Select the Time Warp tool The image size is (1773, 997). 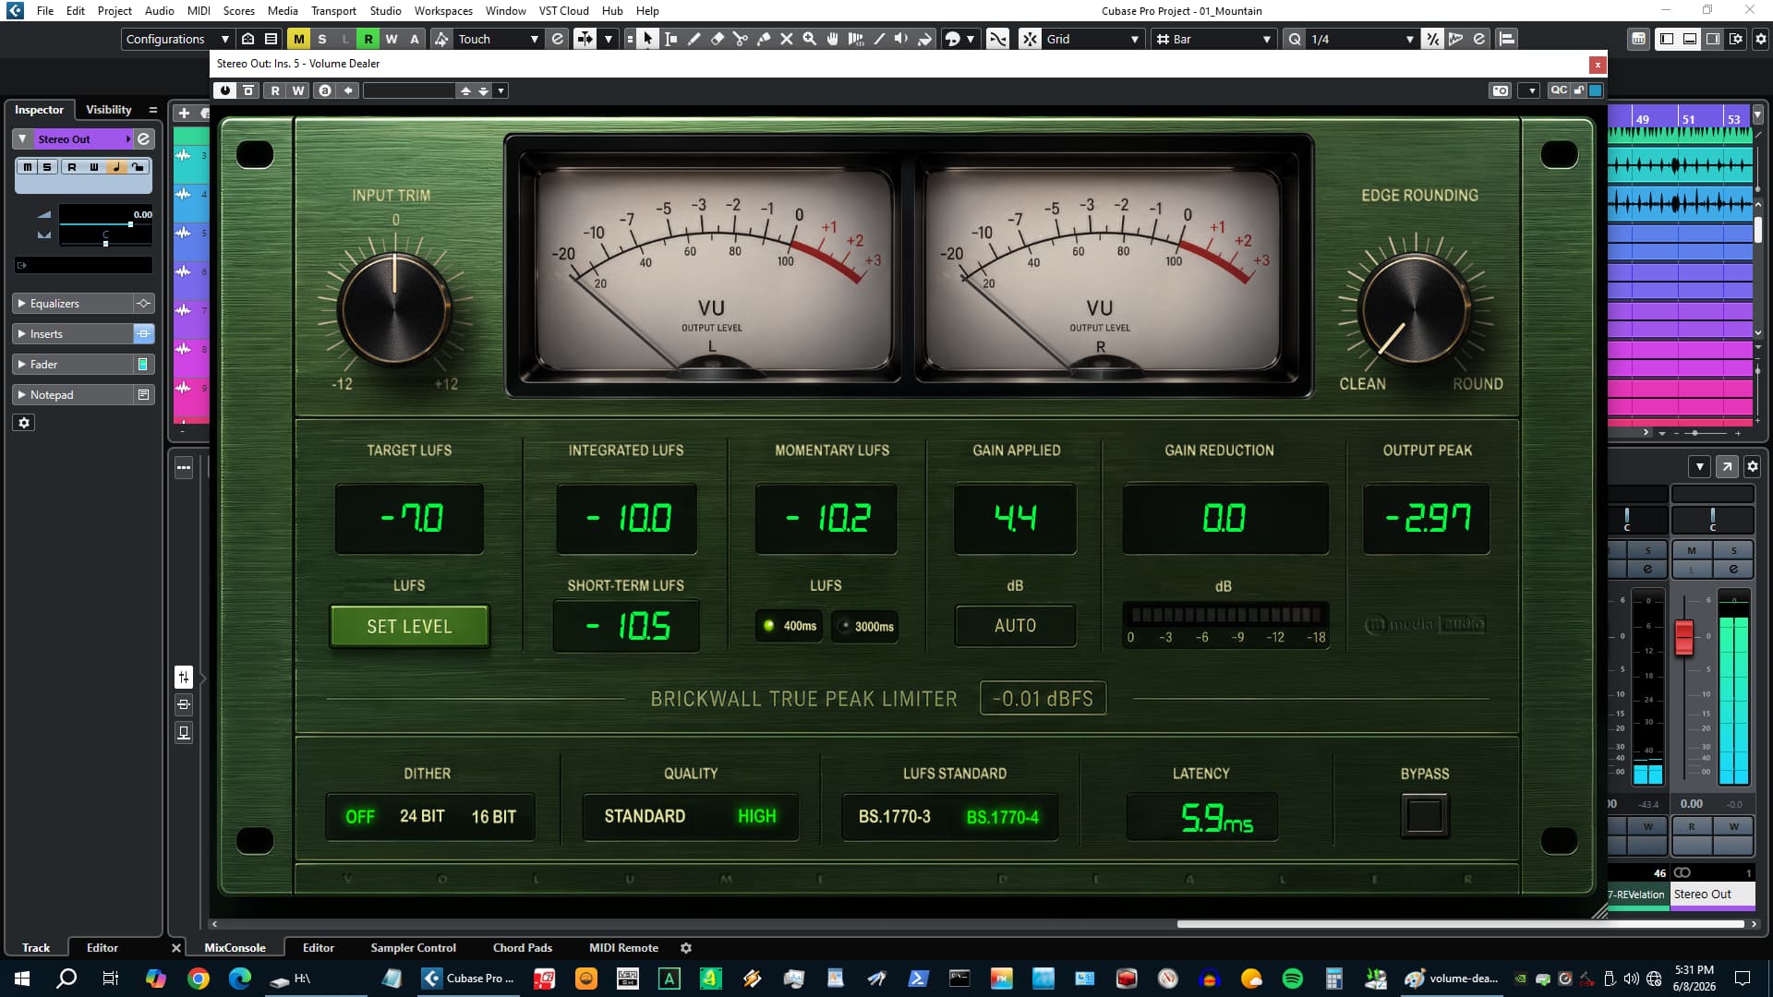pos(856,39)
